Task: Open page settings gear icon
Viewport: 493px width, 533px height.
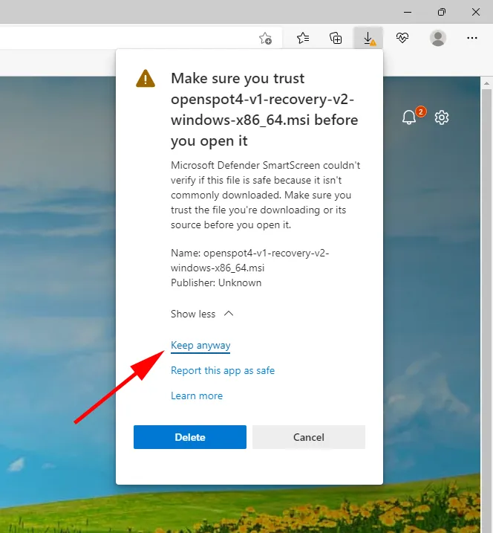Action: coord(442,117)
